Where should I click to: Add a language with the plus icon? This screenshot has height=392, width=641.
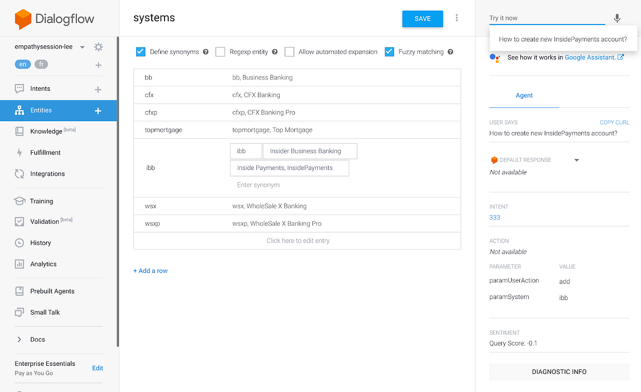pos(98,65)
